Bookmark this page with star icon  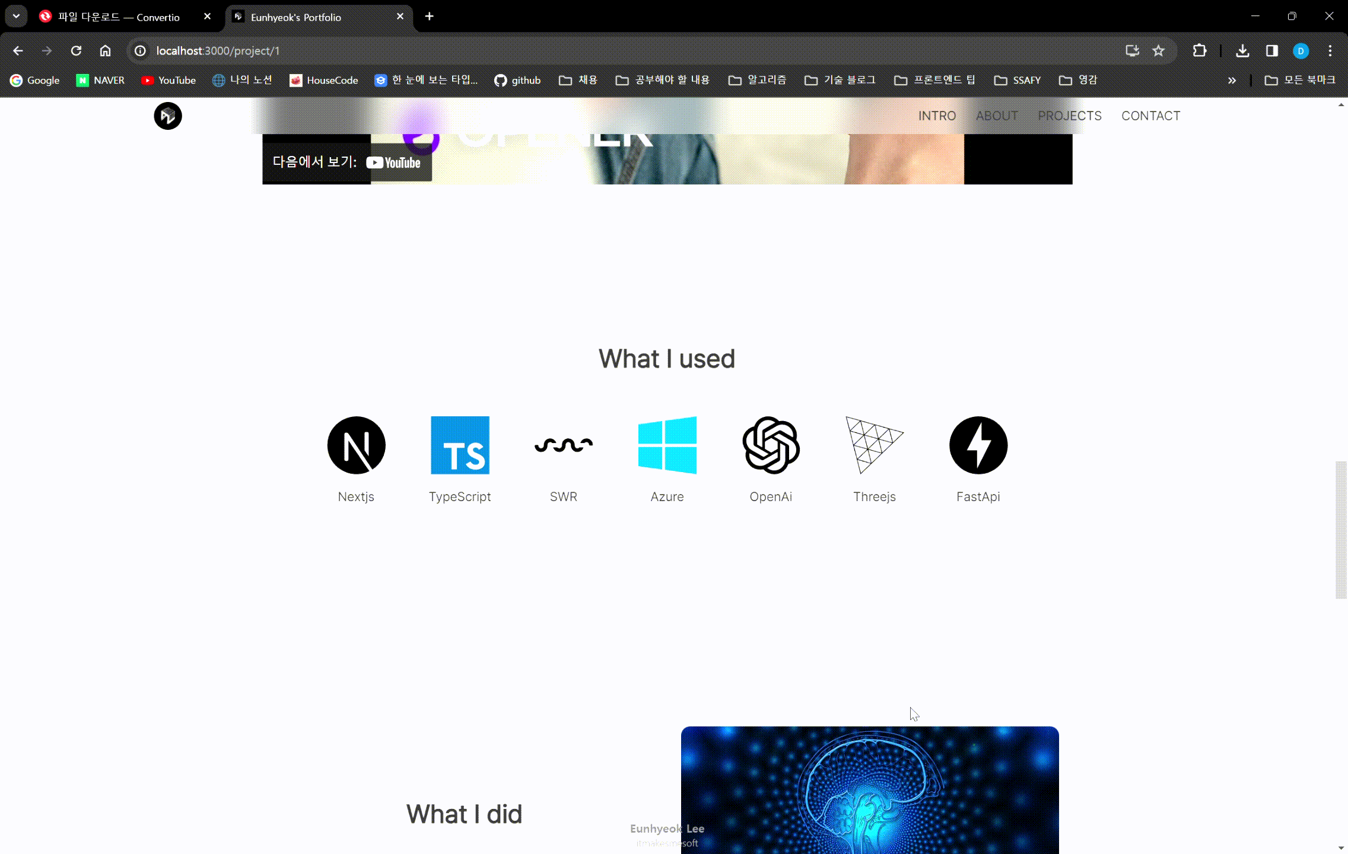click(1158, 51)
